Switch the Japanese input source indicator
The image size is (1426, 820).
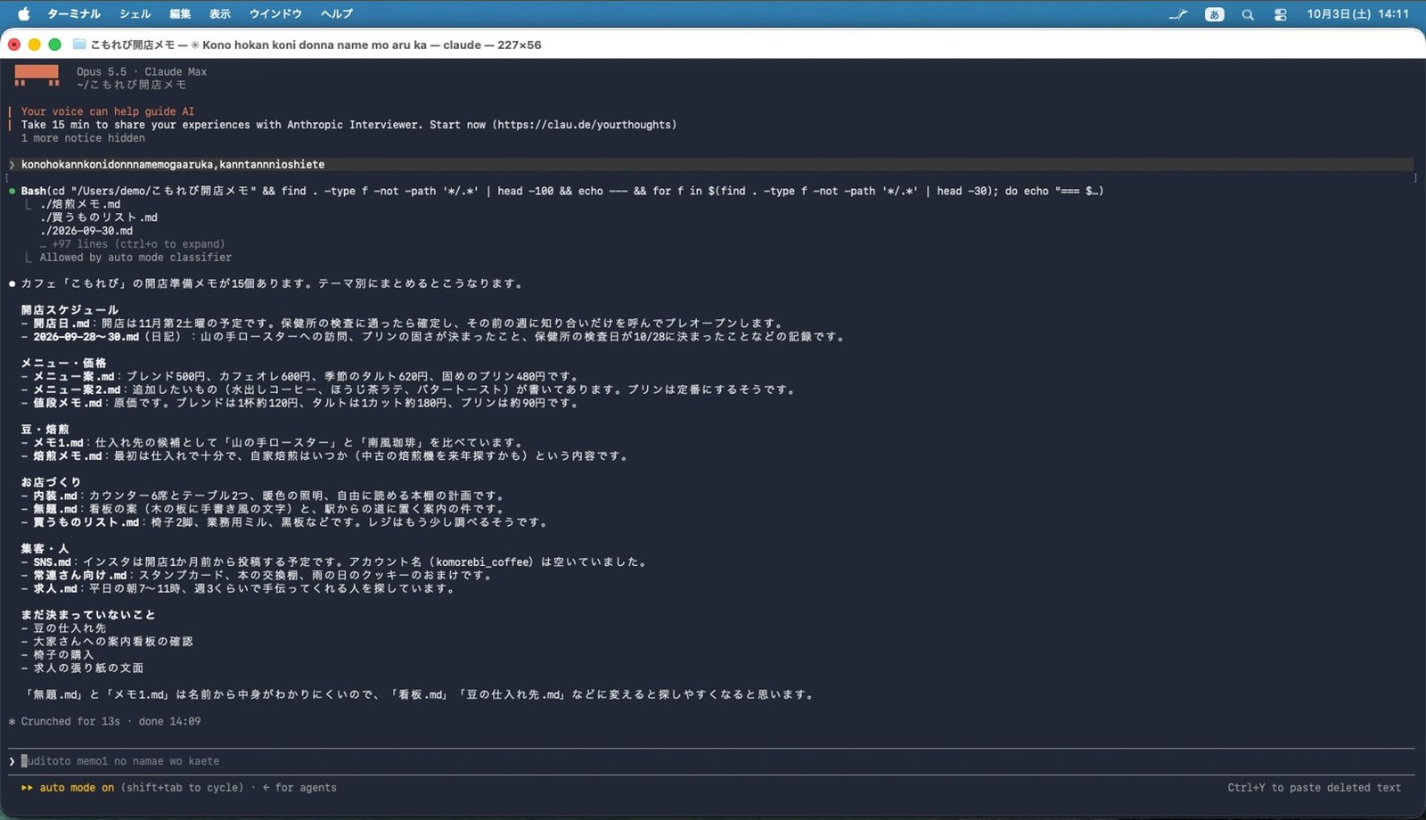pos(1214,14)
